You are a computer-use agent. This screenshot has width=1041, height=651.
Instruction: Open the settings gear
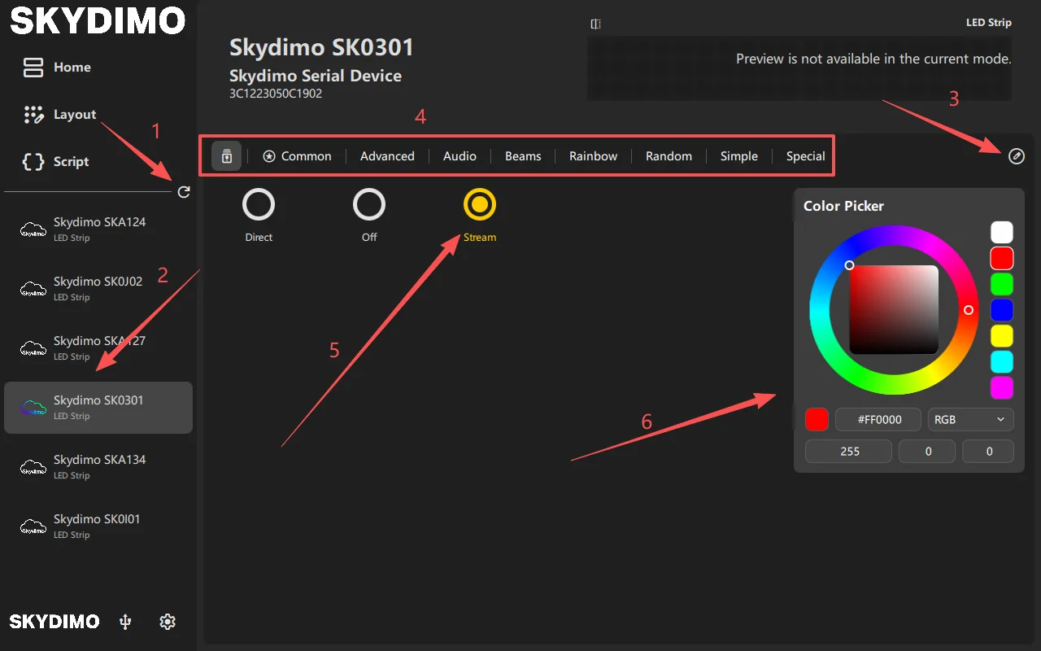click(168, 621)
